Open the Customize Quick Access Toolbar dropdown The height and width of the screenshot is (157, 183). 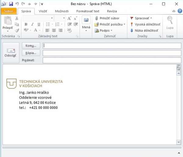pos(42,4)
